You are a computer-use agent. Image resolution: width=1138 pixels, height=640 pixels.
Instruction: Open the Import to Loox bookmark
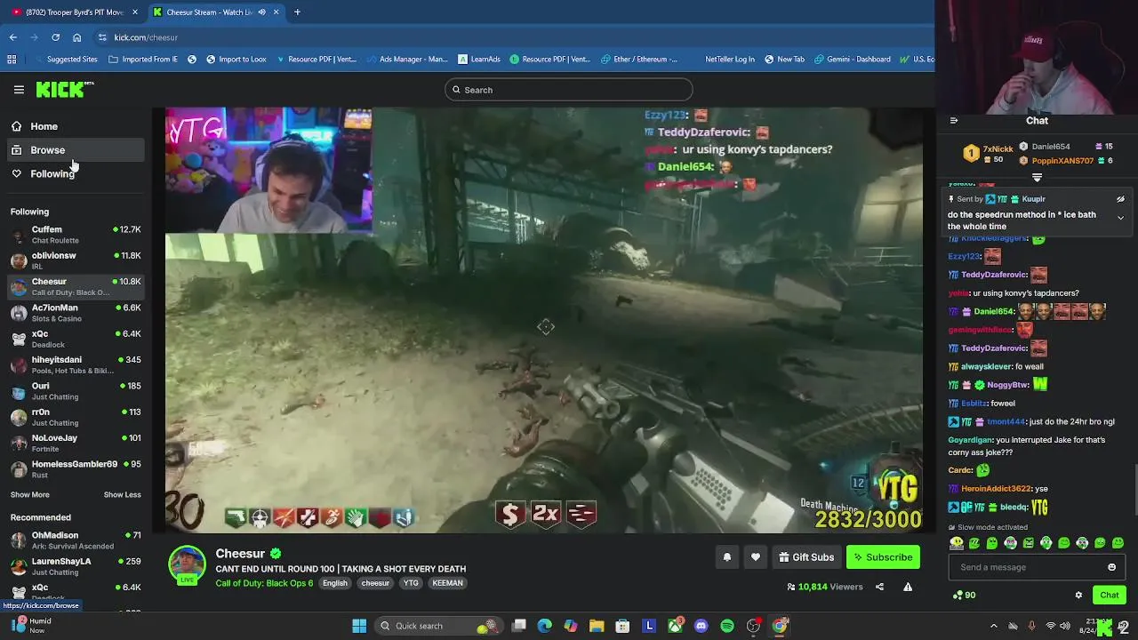click(236, 60)
